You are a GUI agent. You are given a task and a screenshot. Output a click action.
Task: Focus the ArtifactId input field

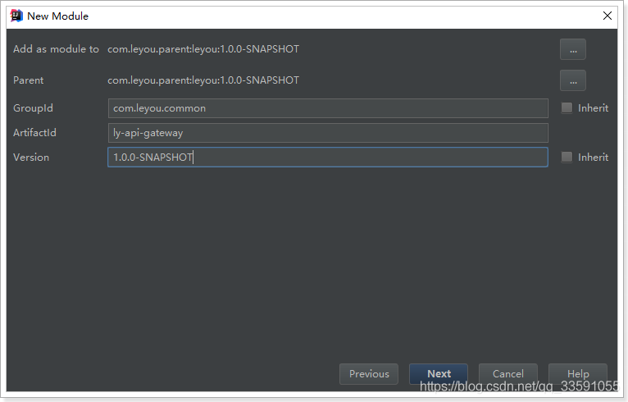[x=328, y=133]
